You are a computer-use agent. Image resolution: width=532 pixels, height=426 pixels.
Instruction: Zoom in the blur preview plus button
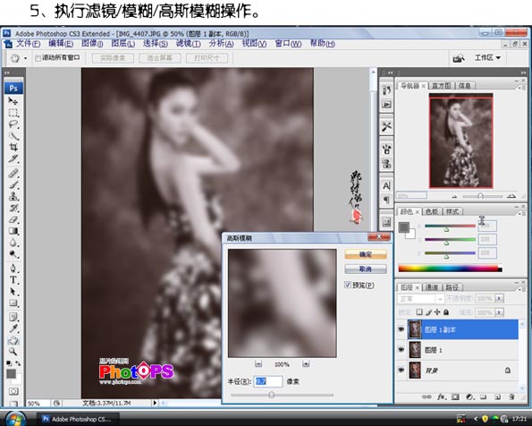(306, 364)
